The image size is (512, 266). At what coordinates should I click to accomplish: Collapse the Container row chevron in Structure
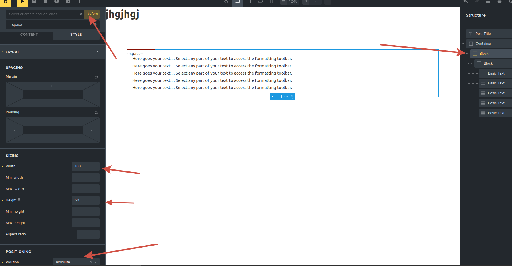463,44
